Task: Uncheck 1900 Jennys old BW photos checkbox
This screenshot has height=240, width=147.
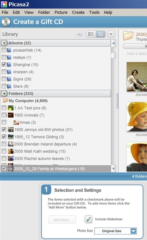Action: (4, 130)
